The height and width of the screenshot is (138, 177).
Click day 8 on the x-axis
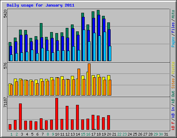coord(48,134)
